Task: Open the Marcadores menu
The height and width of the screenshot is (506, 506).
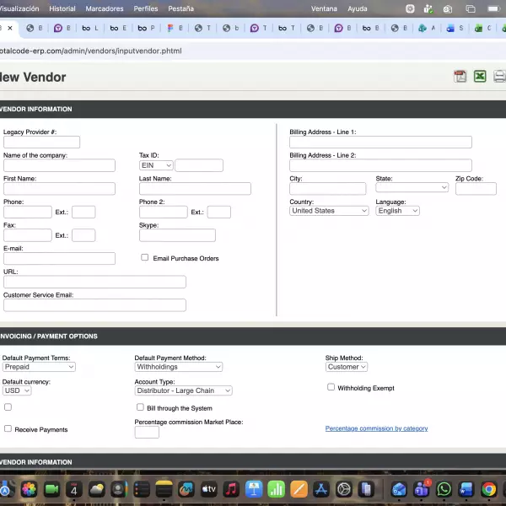Action: [105, 8]
